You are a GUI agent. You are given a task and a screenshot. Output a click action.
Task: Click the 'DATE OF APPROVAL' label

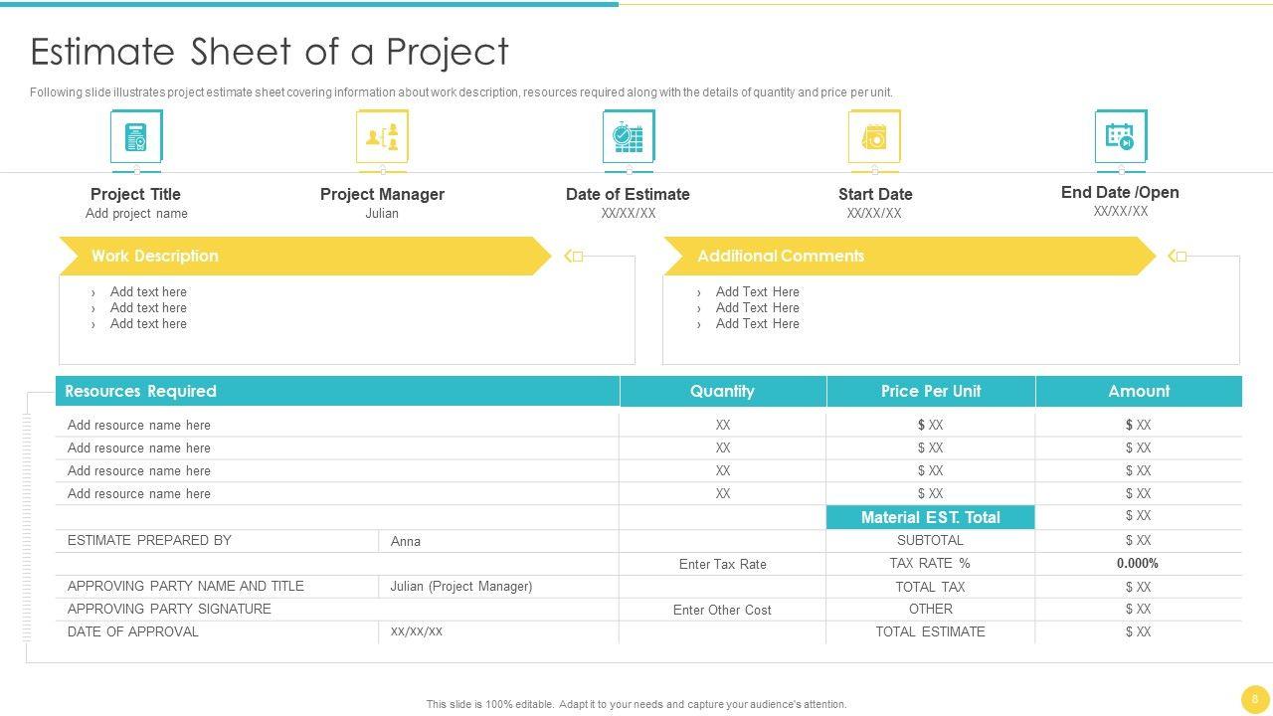133,631
